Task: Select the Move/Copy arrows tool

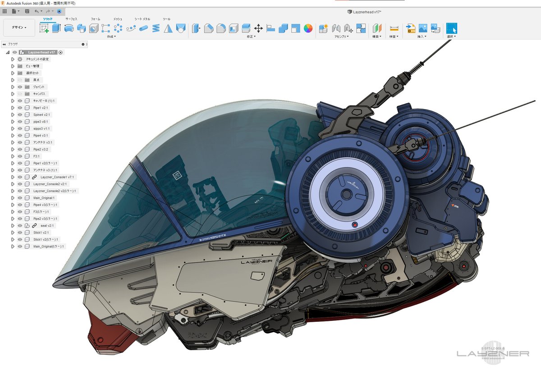Action: 258,28
